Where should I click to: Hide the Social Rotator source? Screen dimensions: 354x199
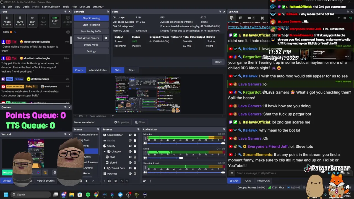(130, 135)
